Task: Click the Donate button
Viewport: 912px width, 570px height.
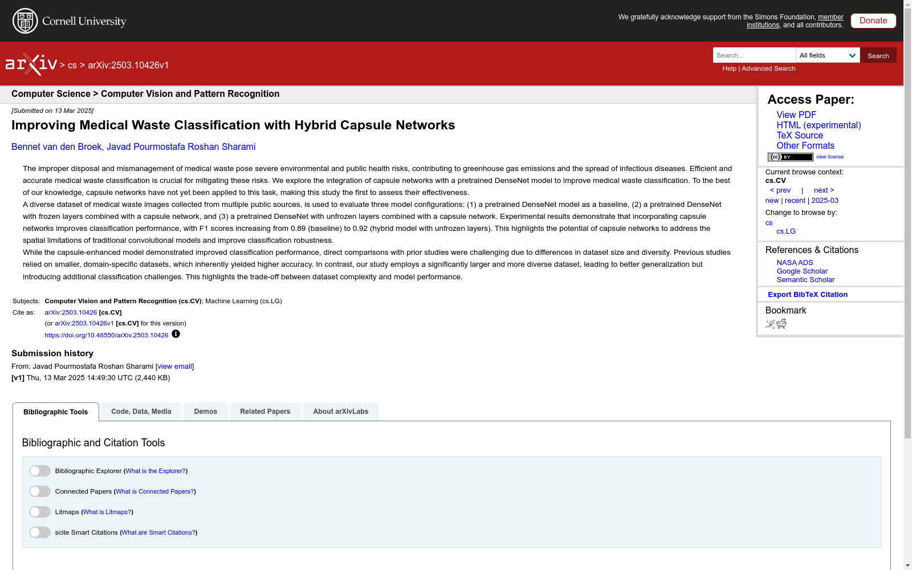Action: [x=873, y=21]
